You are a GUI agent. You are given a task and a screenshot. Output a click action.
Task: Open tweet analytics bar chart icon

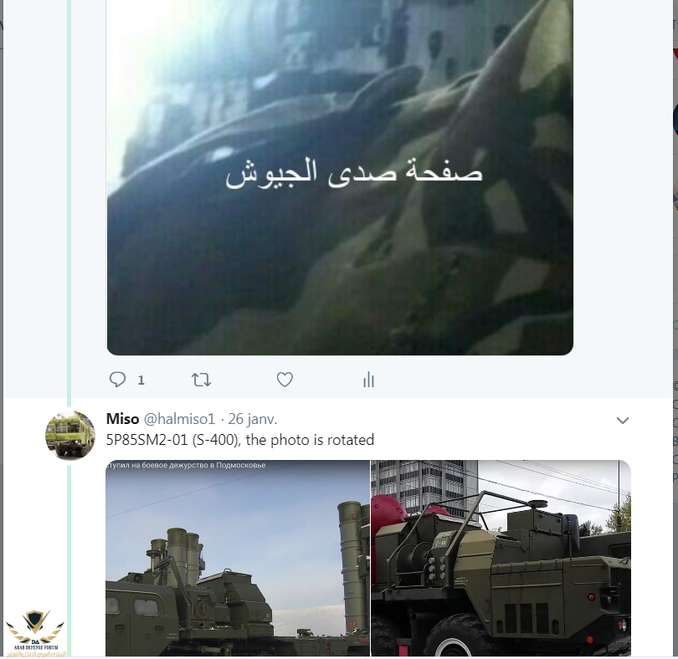[368, 380]
